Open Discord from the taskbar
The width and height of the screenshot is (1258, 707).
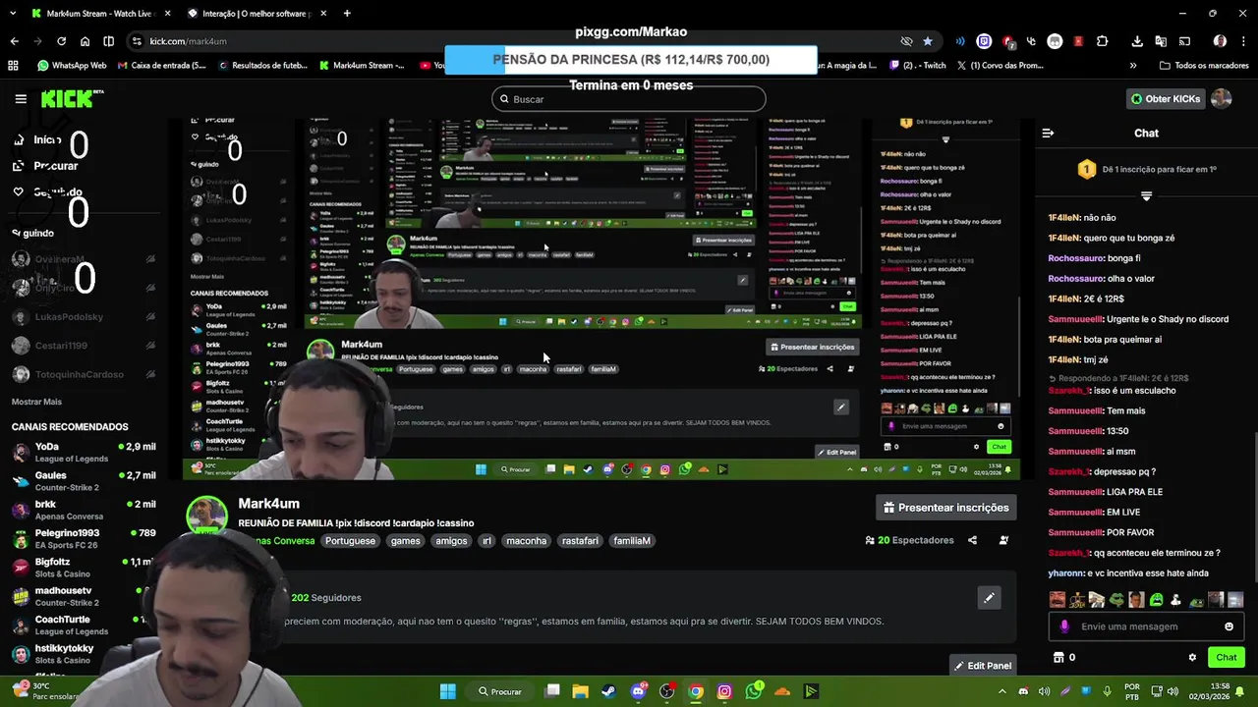638,691
